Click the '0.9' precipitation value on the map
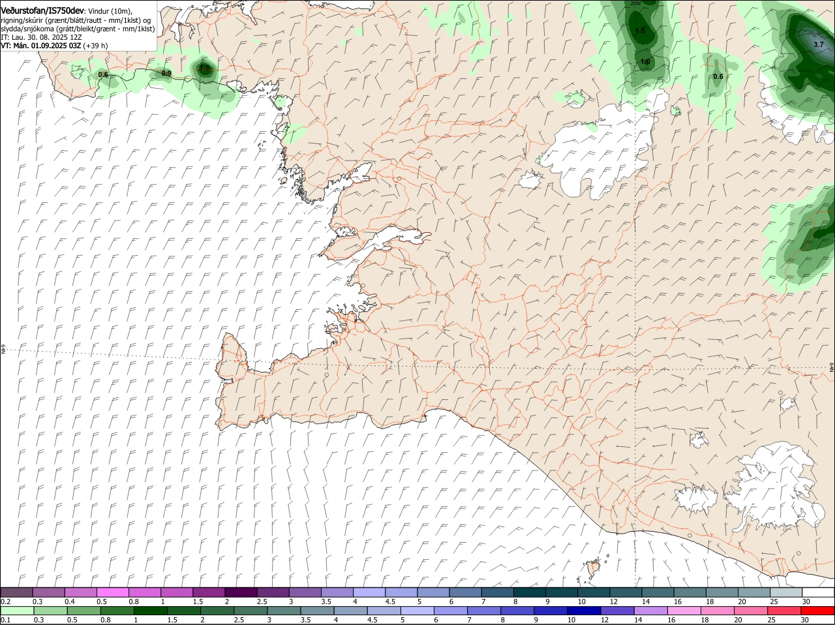This screenshot has height=625, width=835. click(x=166, y=73)
